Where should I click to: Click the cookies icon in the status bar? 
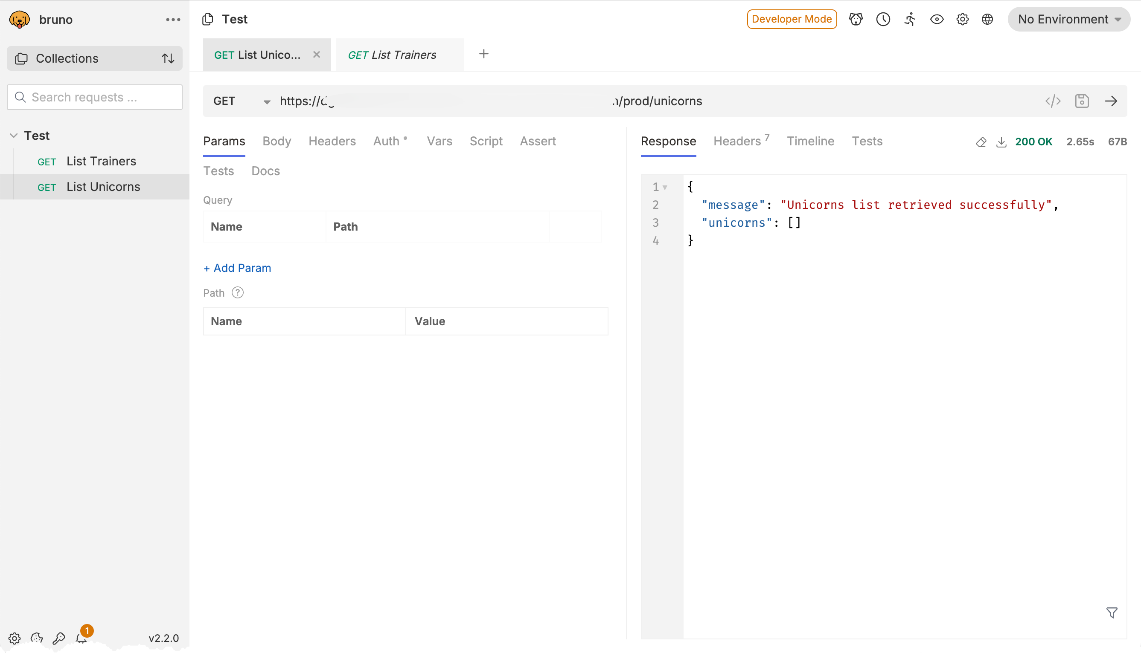(x=36, y=638)
